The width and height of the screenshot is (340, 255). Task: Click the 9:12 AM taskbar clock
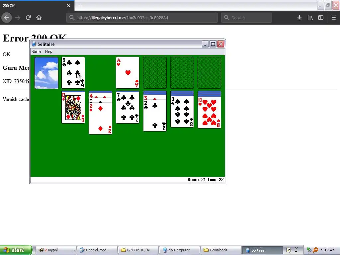[x=328, y=250]
